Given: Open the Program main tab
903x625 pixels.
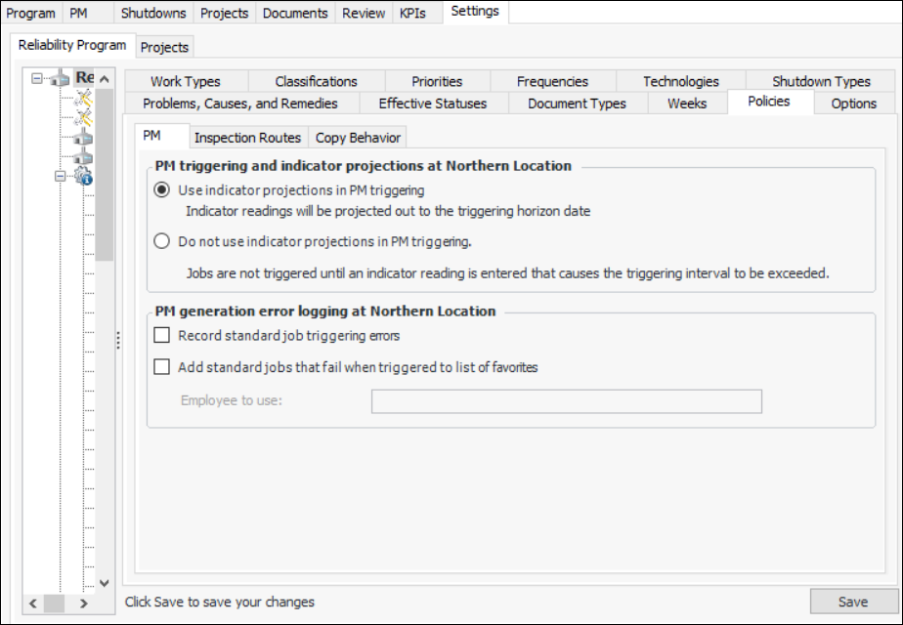Looking at the screenshot, I should 30,14.
